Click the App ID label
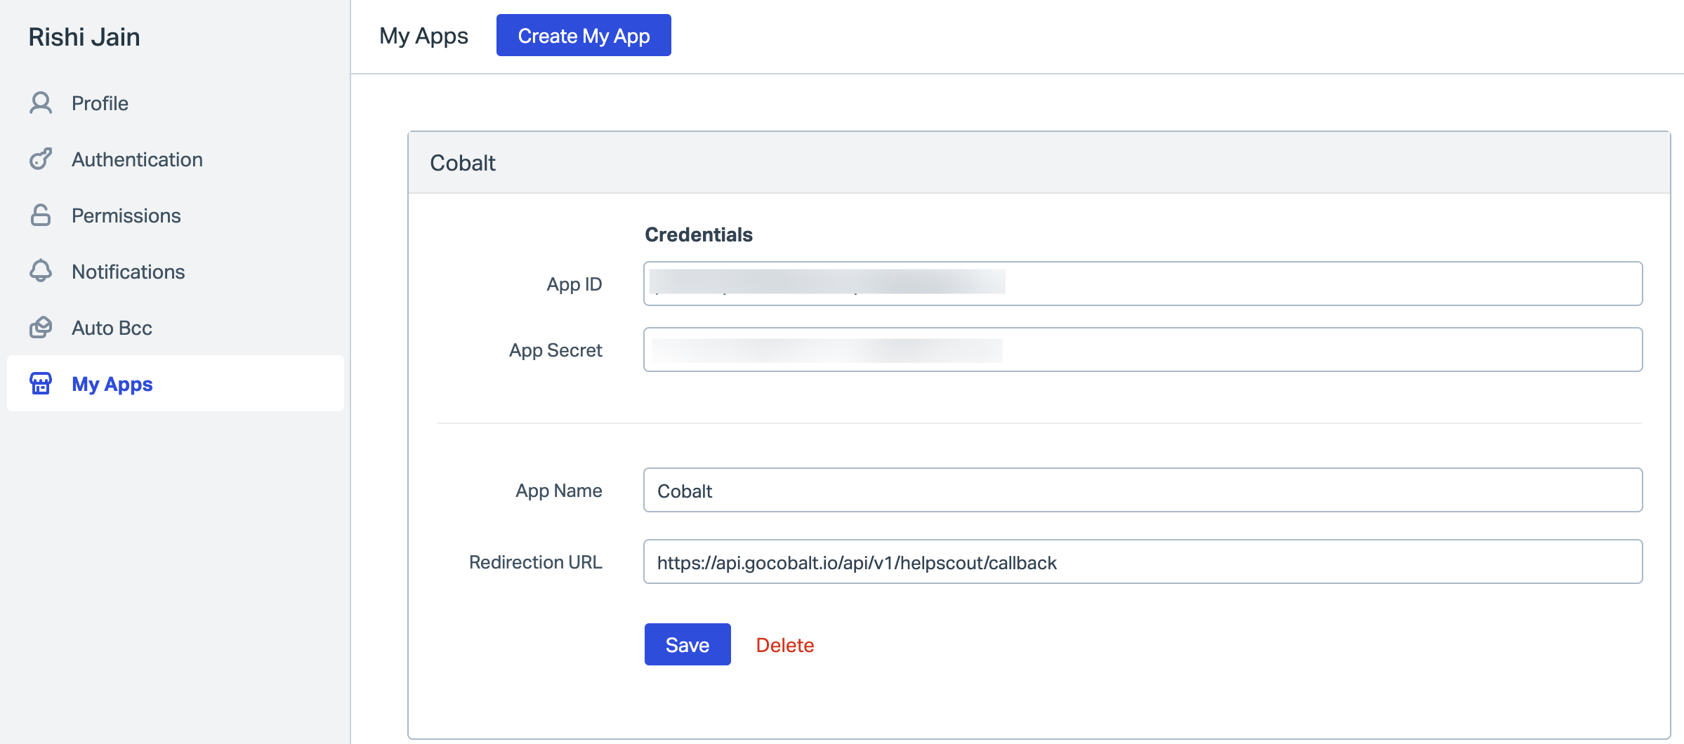This screenshot has height=744, width=1684. pos(574,284)
